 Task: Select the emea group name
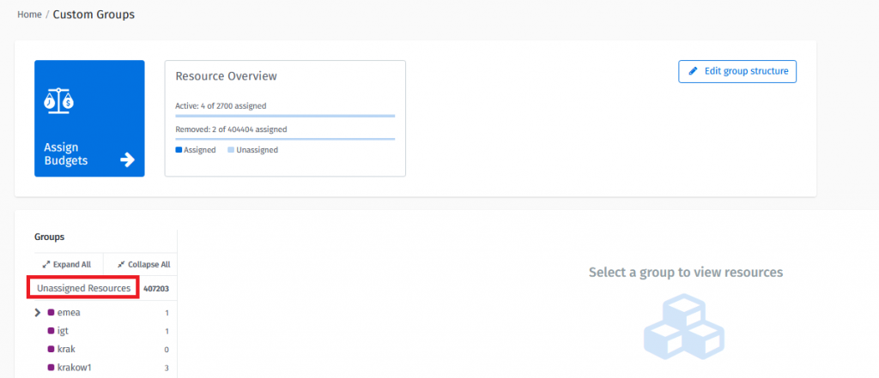[x=70, y=313]
